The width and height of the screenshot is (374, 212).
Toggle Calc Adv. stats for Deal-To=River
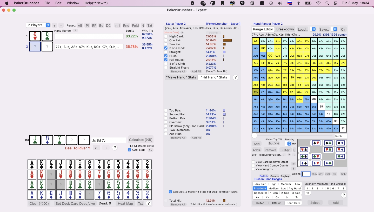click(170, 192)
